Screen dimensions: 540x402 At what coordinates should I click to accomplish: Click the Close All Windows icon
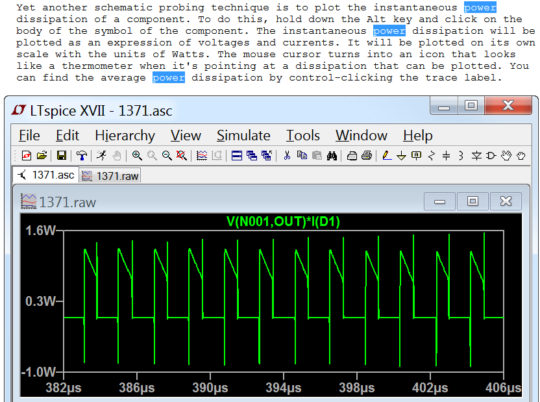coord(267,156)
